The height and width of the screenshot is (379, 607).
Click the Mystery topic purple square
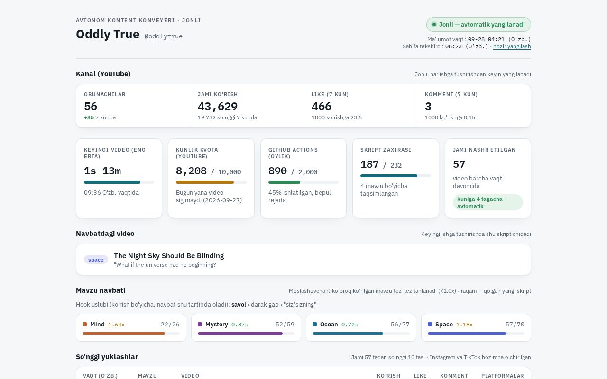[x=200, y=325]
